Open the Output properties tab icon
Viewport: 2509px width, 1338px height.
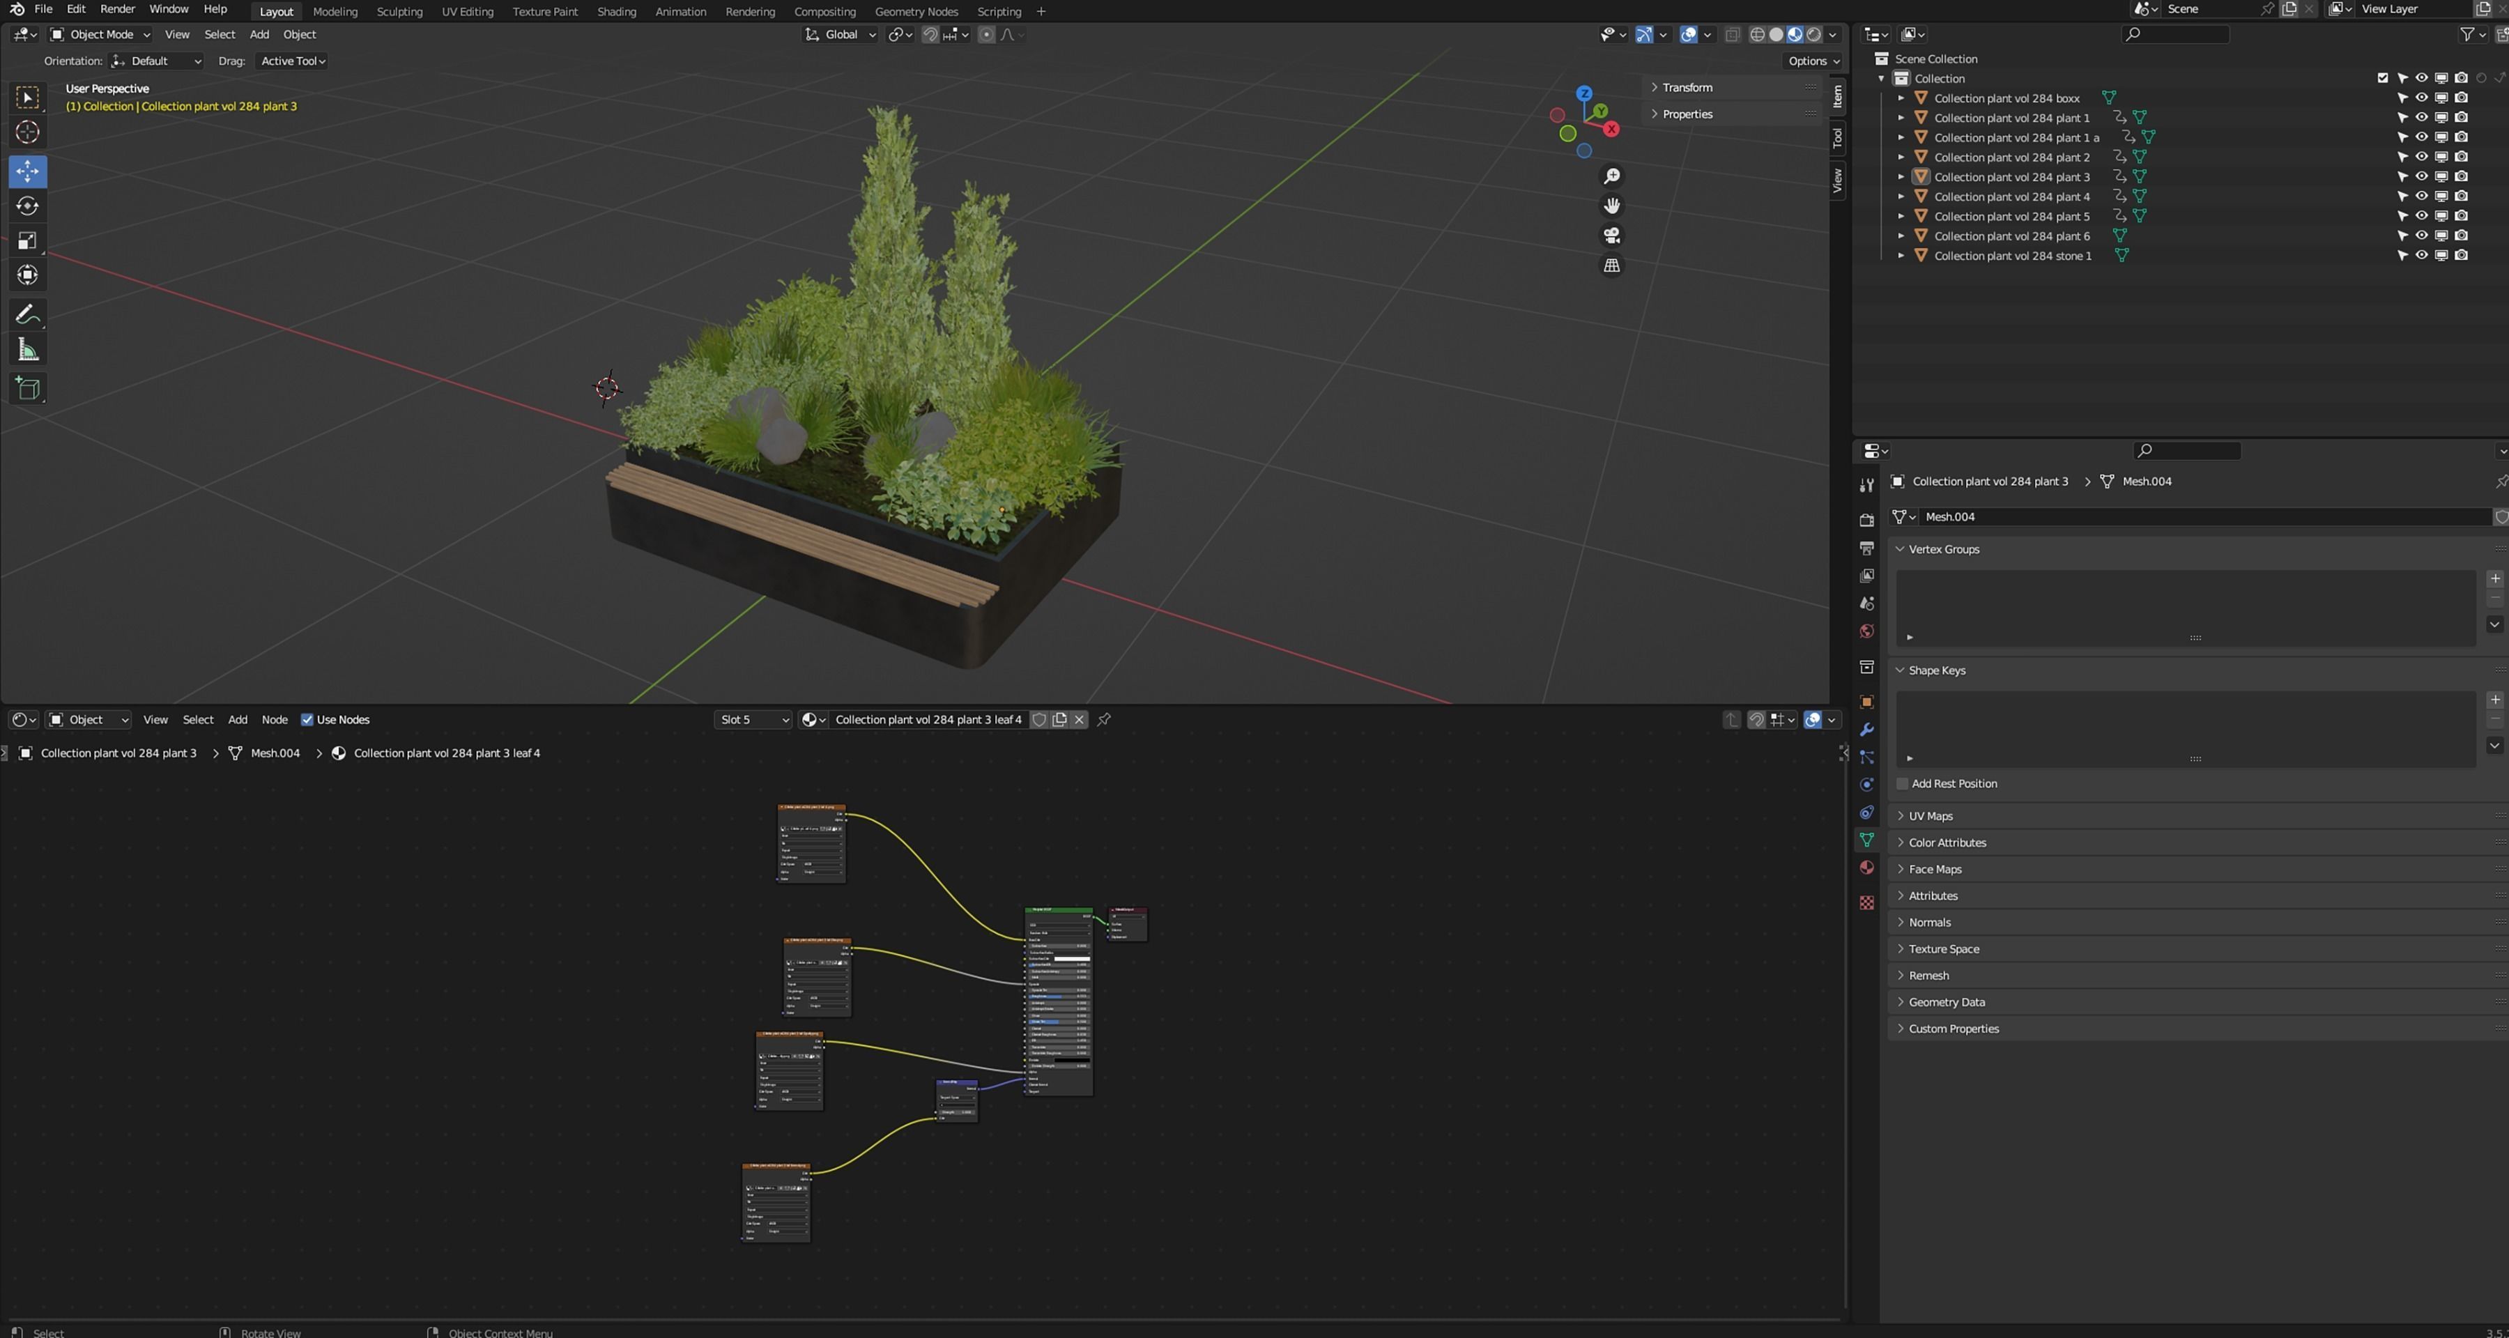[1866, 548]
